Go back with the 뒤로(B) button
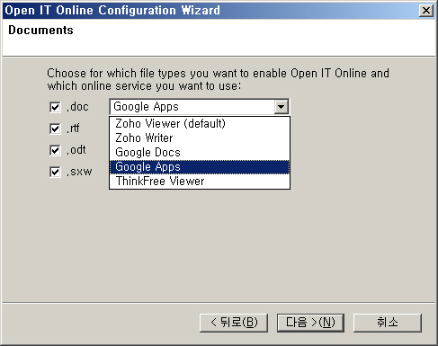Screen dimensions: 438x346 click(234, 323)
